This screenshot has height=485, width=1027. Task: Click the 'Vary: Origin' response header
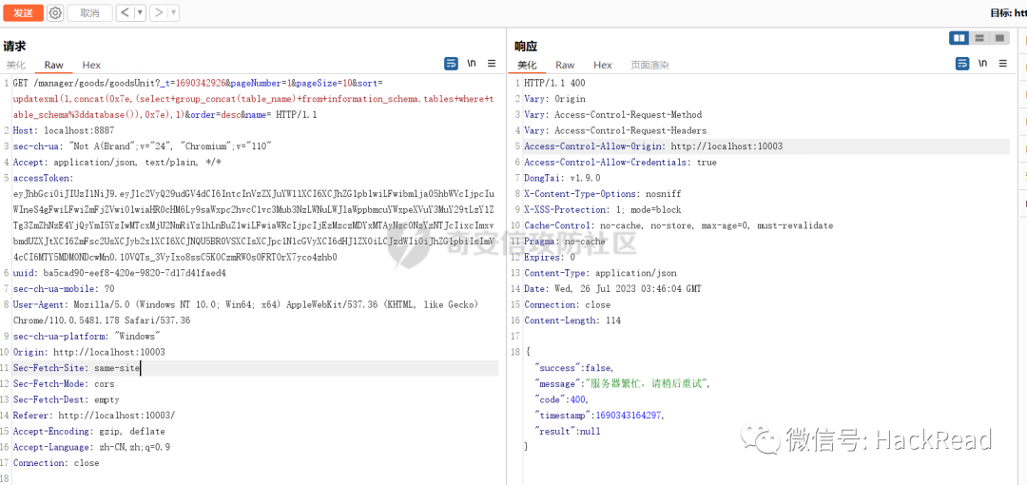point(554,99)
